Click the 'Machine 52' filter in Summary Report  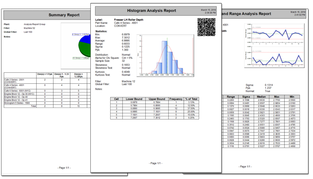click(29, 28)
